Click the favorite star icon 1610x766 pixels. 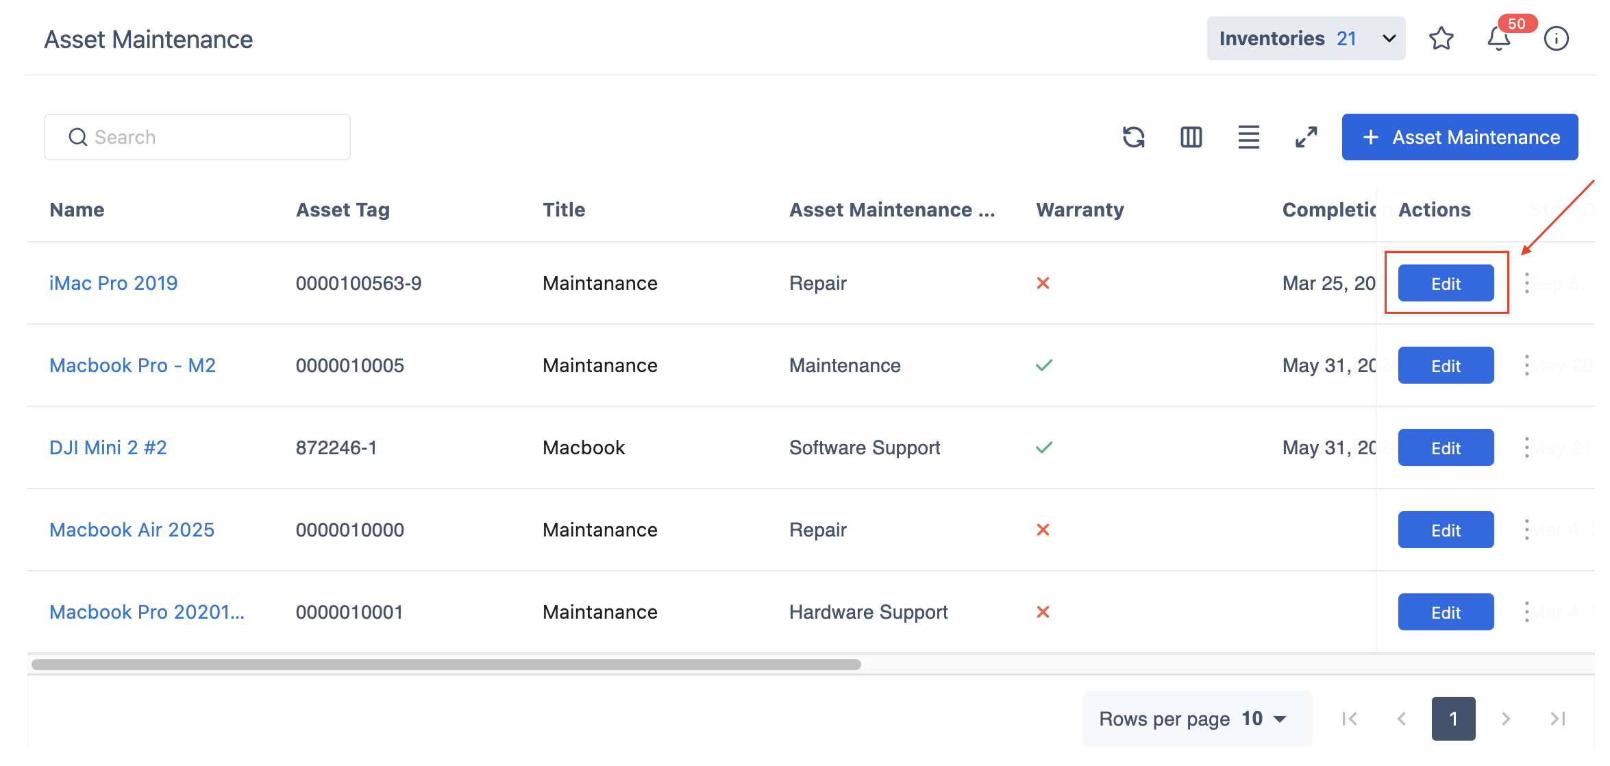coord(1441,38)
